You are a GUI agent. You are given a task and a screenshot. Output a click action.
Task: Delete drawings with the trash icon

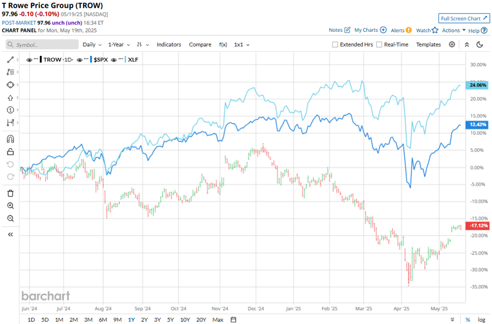point(10,193)
